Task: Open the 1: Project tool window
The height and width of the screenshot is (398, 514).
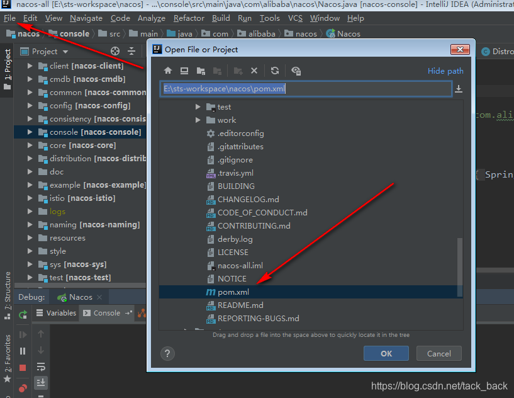Action: (x=7, y=69)
